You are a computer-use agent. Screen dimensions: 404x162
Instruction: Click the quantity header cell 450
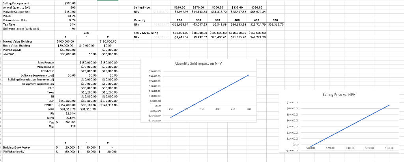[257, 20]
